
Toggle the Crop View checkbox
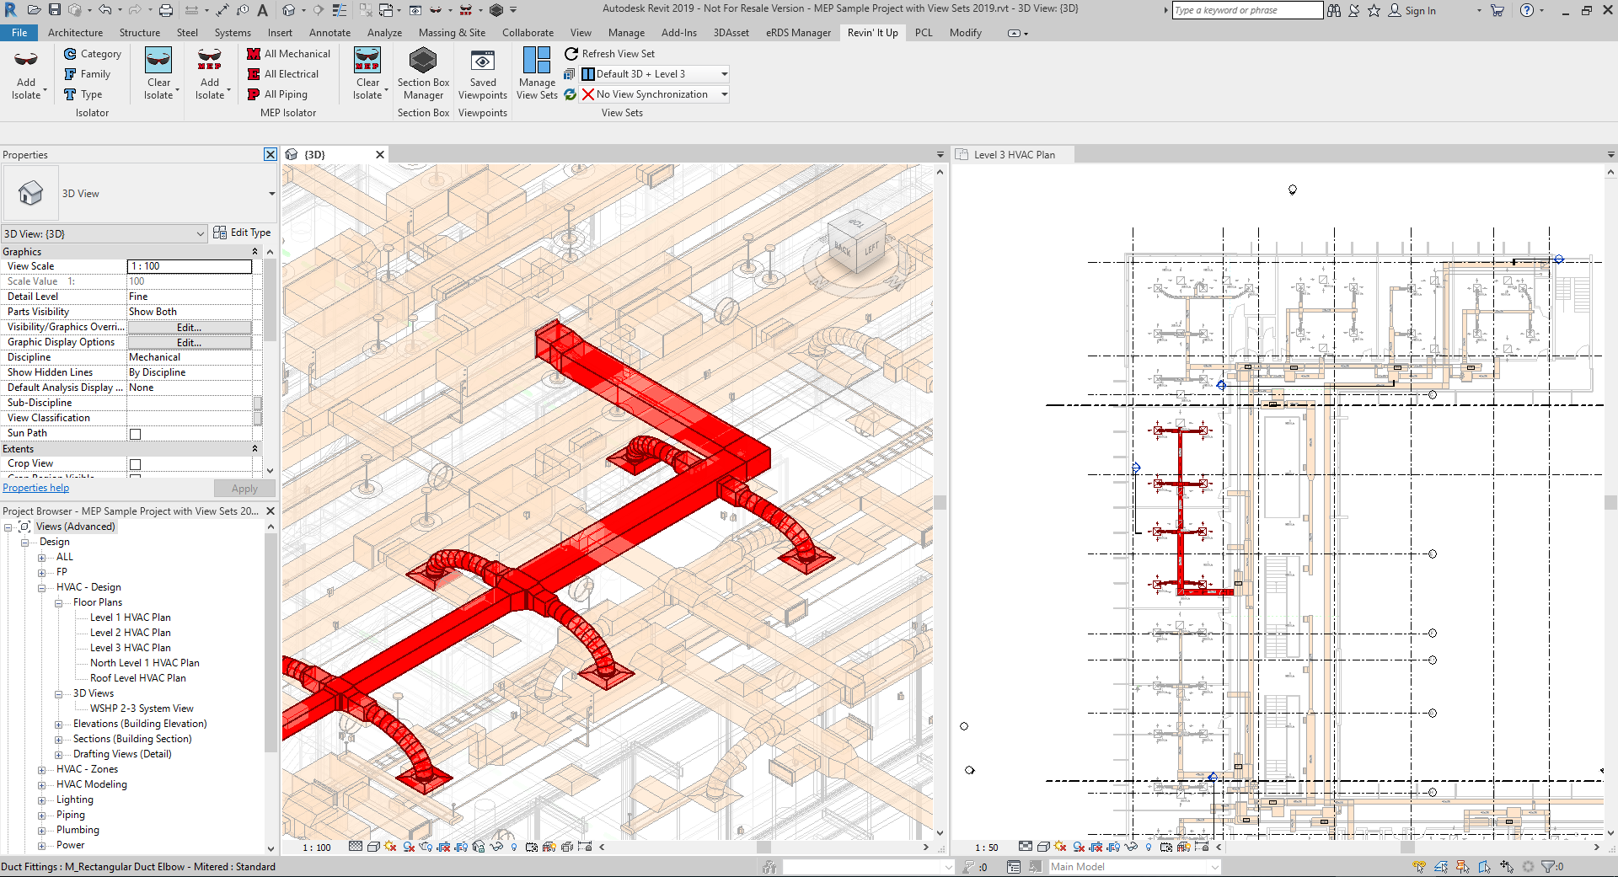(135, 464)
